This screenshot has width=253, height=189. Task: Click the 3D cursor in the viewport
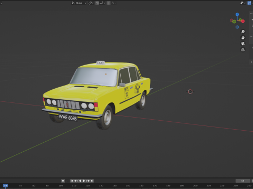click(190, 91)
